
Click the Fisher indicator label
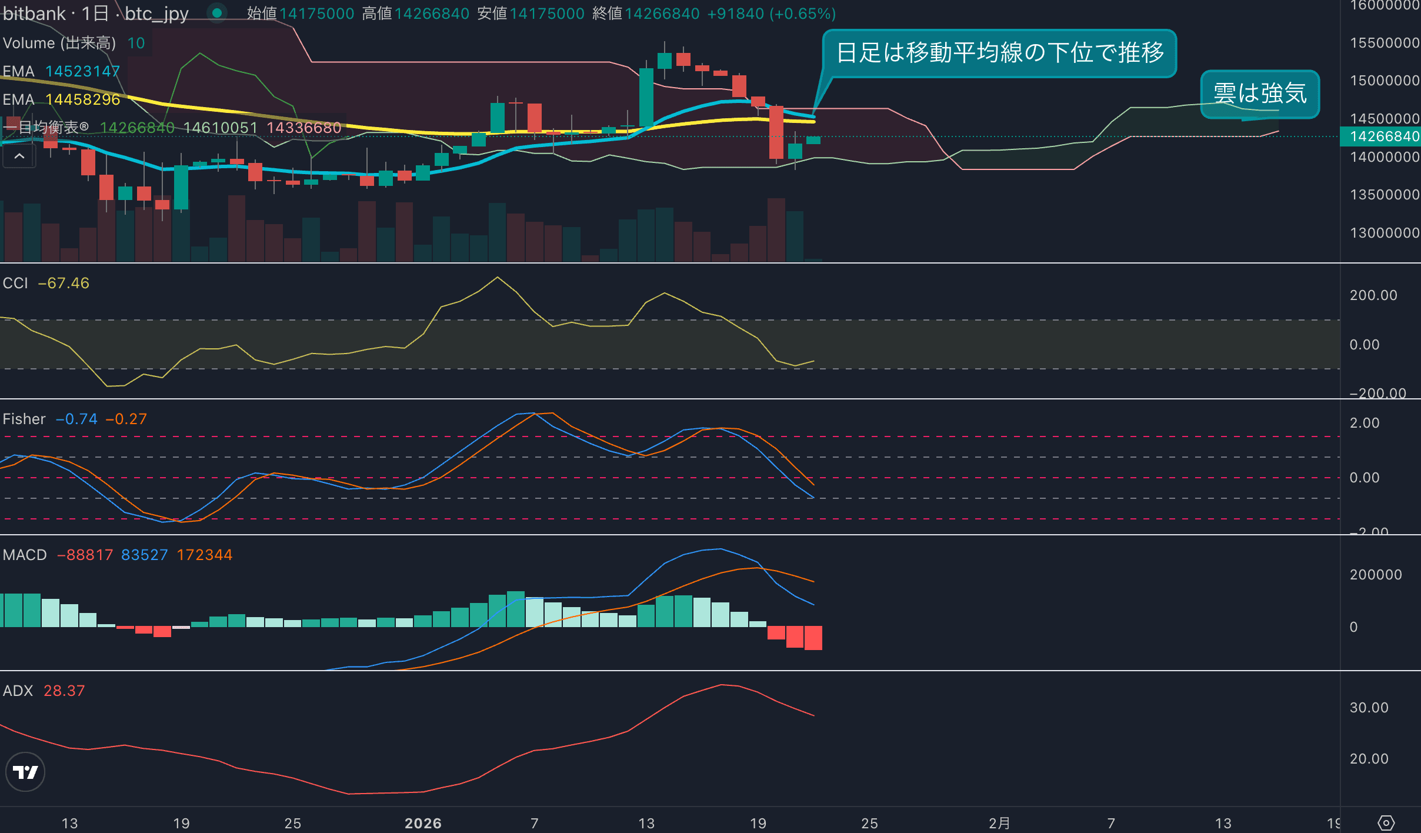pyautogui.click(x=24, y=419)
